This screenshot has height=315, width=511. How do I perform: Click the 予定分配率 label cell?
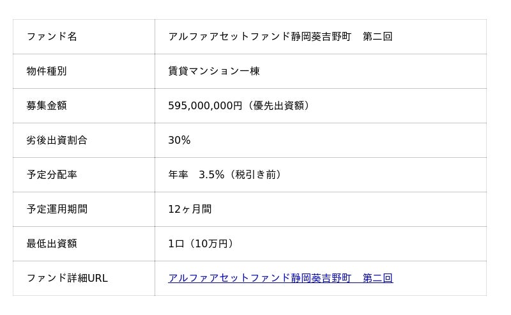(x=52, y=174)
